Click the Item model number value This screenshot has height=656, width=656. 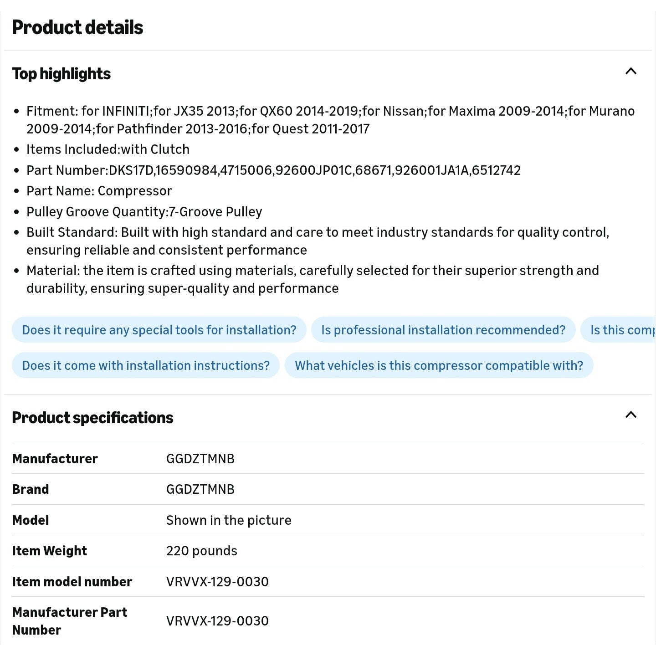(x=217, y=582)
